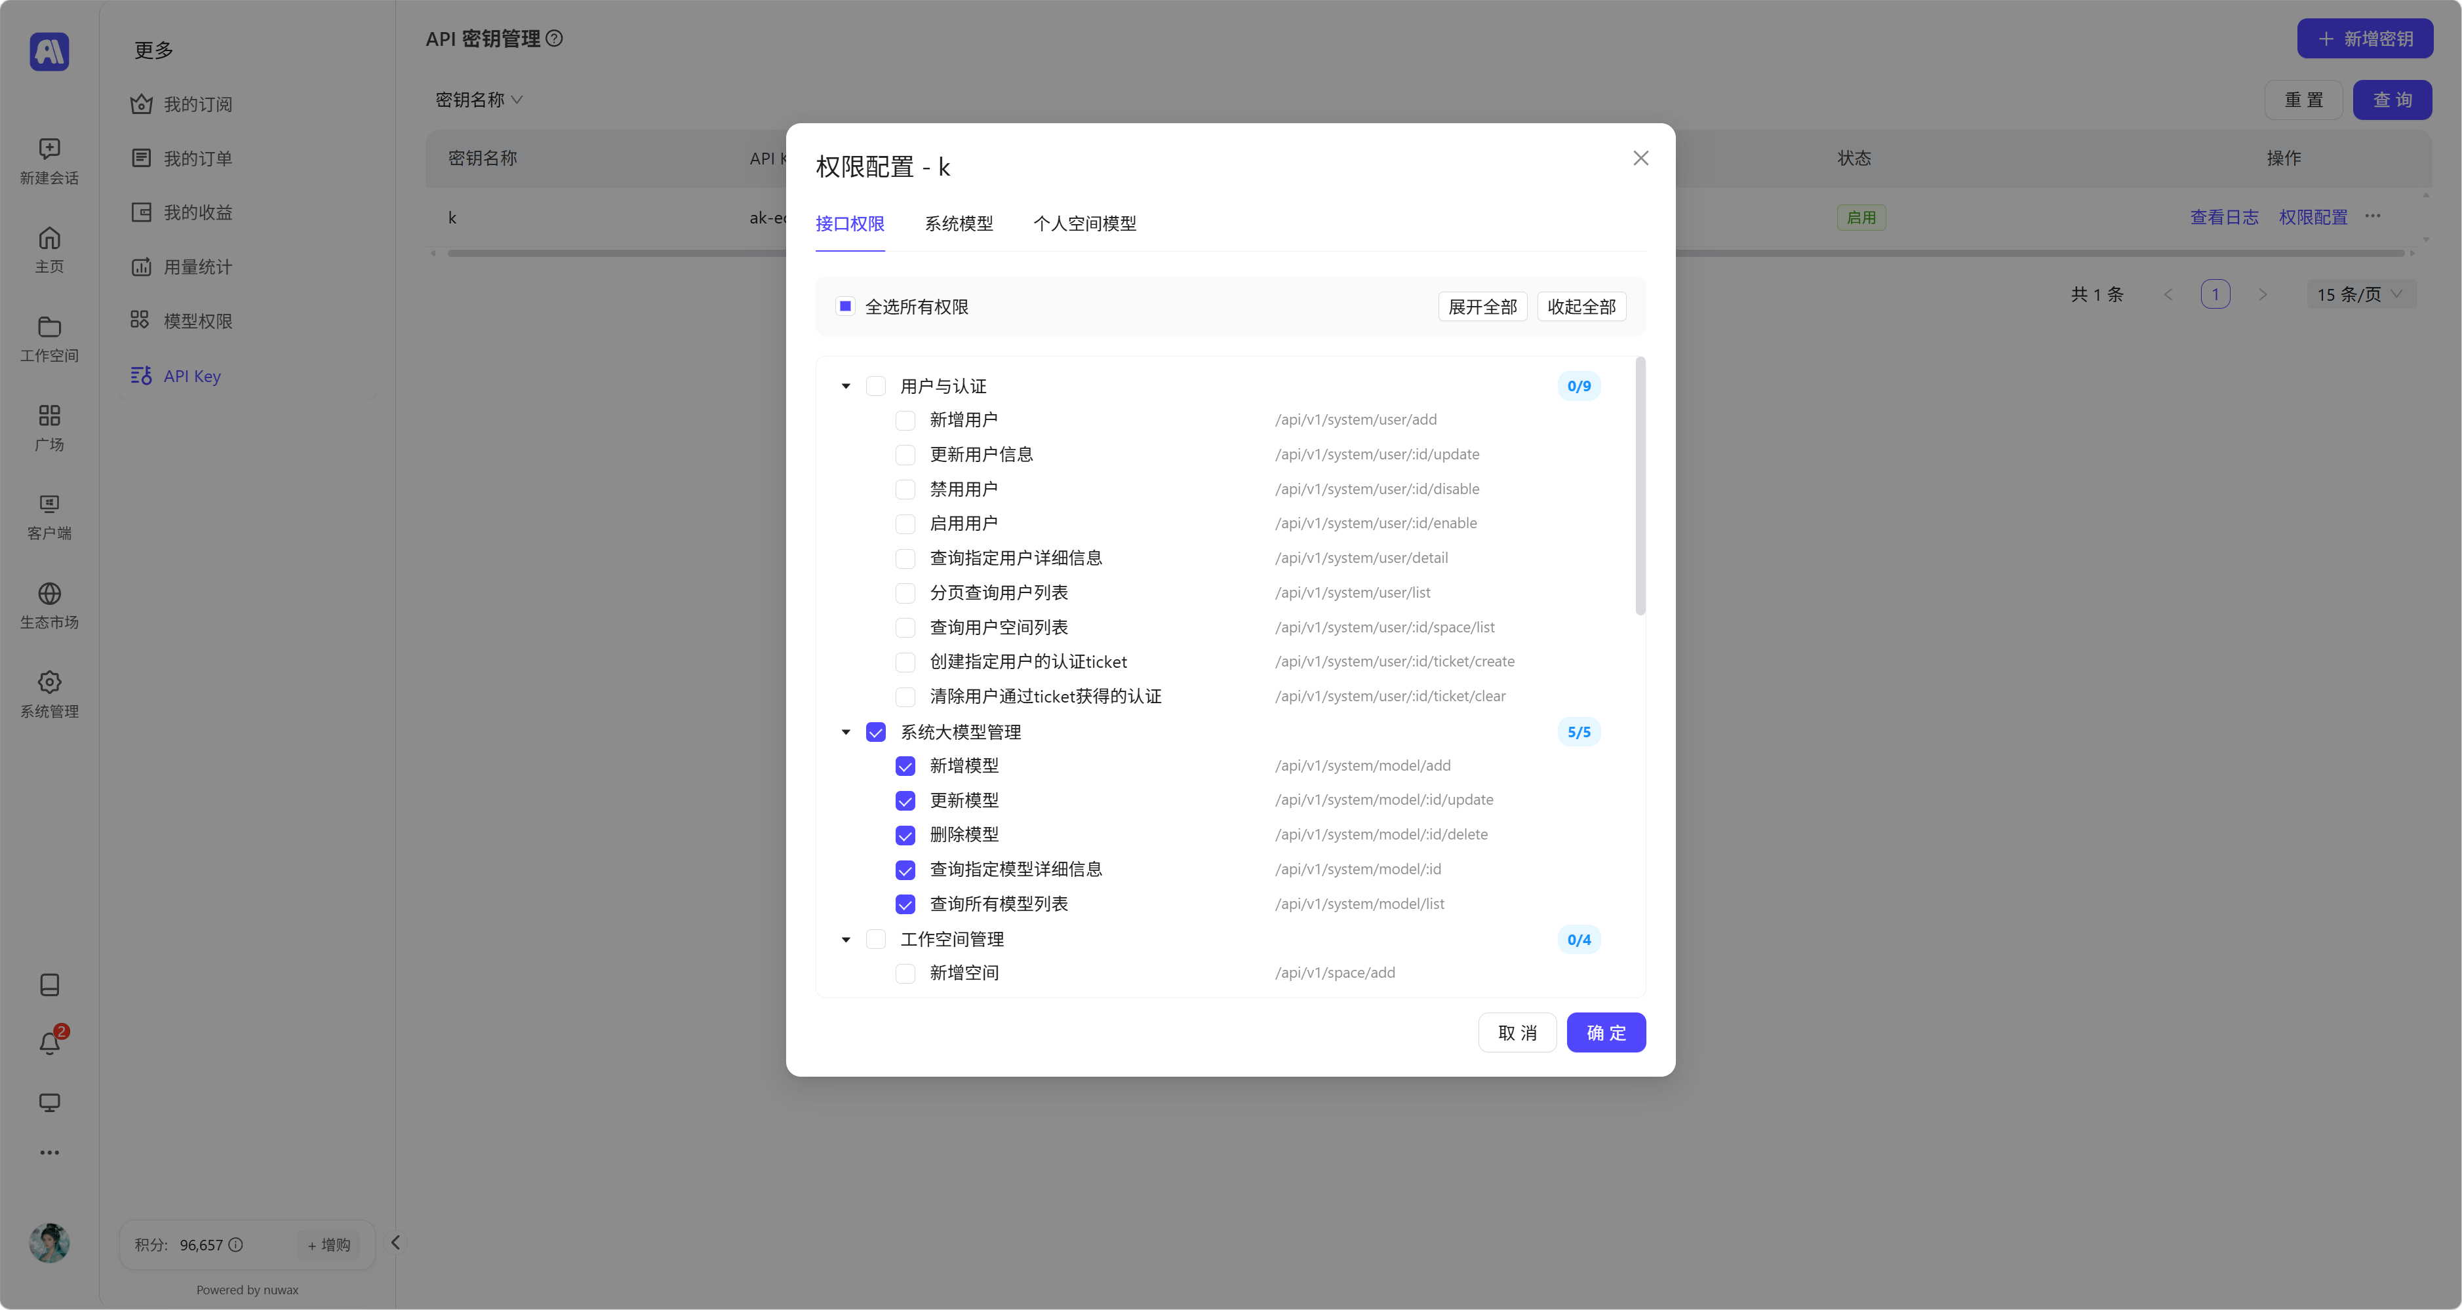Viewport: 2462px width, 1310px height.
Task: Switch to 系统模型 tab
Action: click(x=959, y=223)
